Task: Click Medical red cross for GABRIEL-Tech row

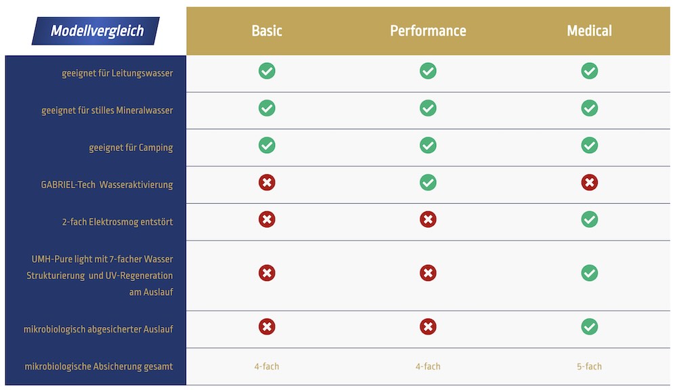Action: click(590, 183)
